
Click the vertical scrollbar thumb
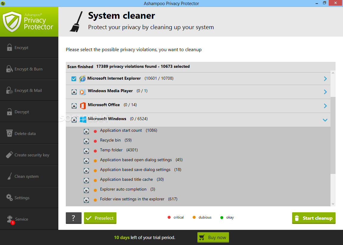coord(333,135)
